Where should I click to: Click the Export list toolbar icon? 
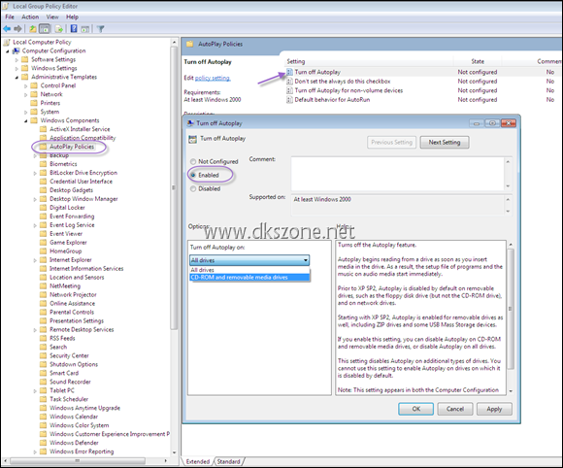click(x=59, y=29)
